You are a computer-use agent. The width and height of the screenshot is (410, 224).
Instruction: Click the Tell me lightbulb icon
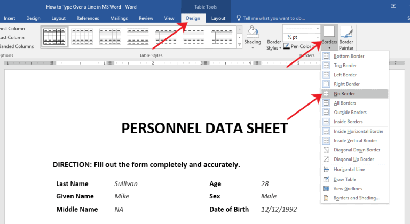(239, 18)
